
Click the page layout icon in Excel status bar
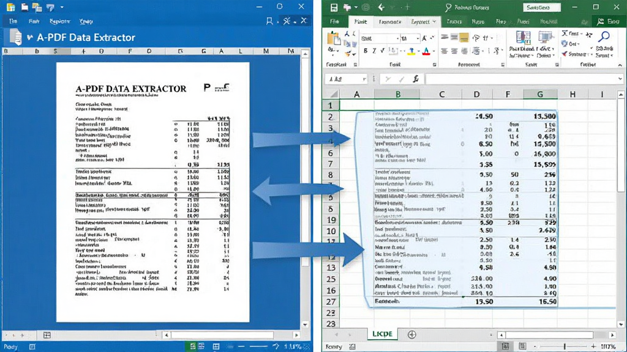pyautogui.click(x=522, y=346)
